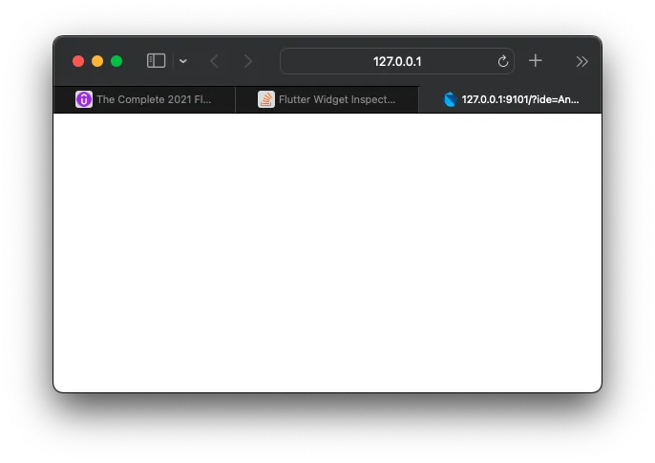
Task: Reload the current page
Action: pyautogui.click(x=503, y=61)
